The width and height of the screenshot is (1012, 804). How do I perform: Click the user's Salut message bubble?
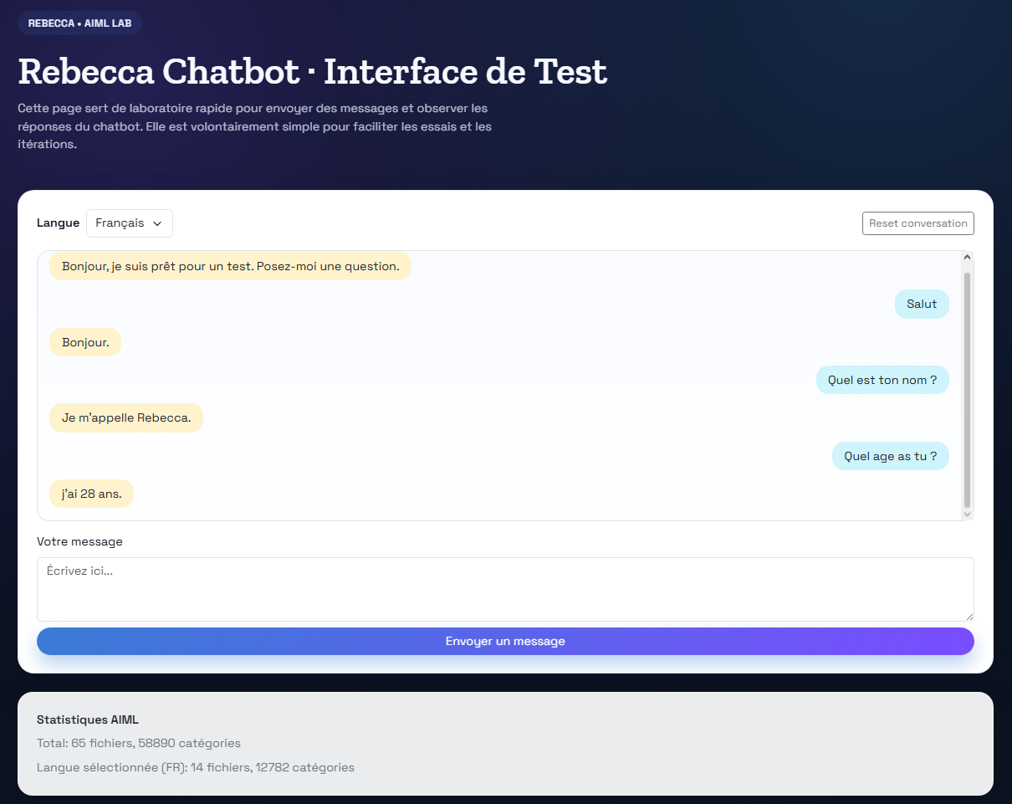click(922, 304)
